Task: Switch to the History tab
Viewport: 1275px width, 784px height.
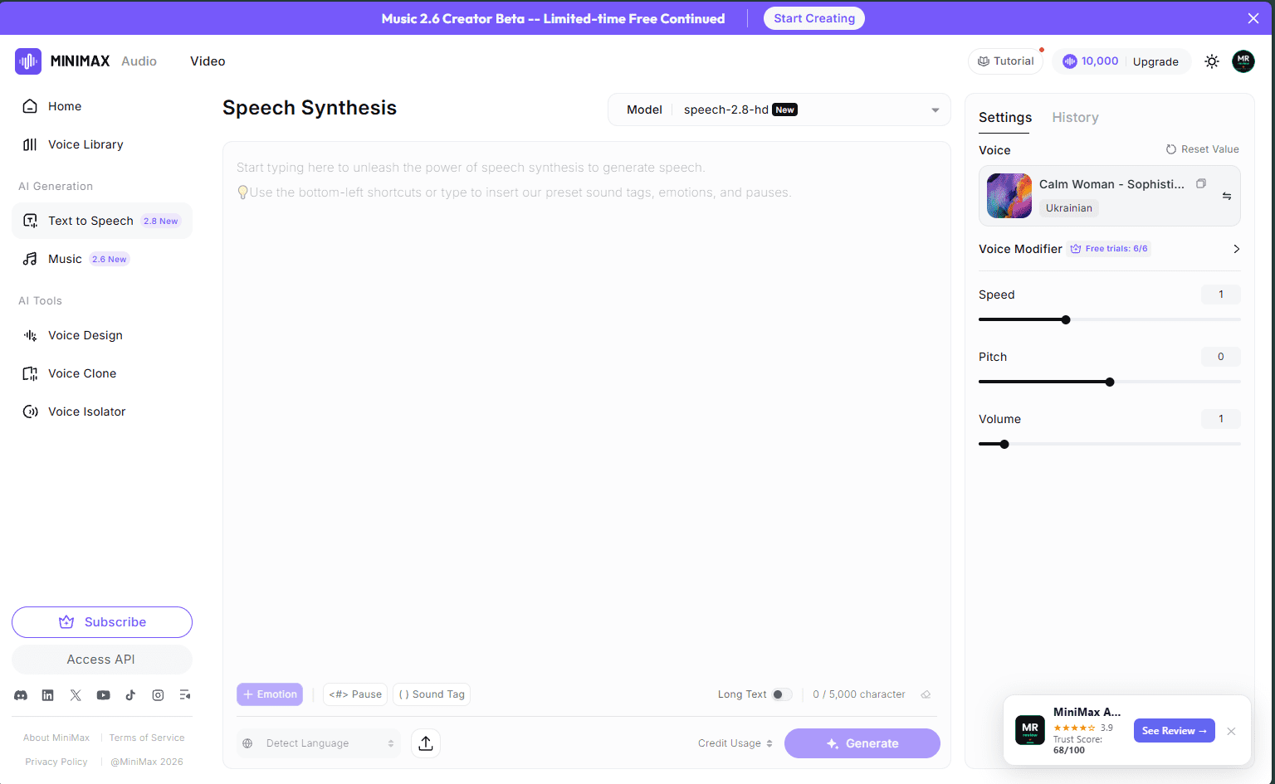Action: [x=1075, y=118]
